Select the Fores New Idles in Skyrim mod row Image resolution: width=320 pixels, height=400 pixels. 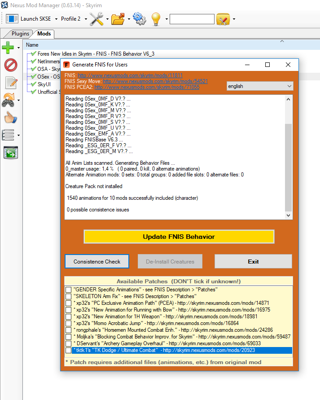(96, 54)
